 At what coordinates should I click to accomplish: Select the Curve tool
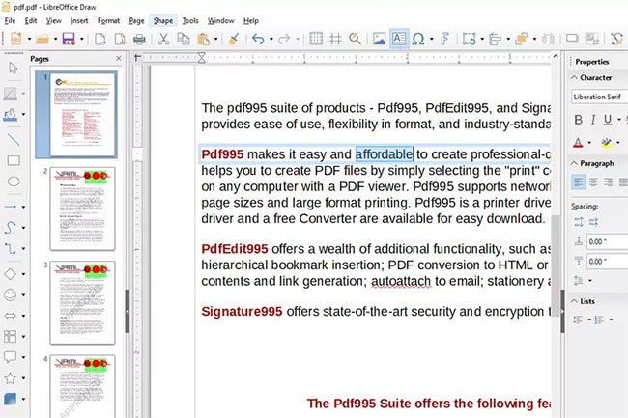tap(11, 228)
